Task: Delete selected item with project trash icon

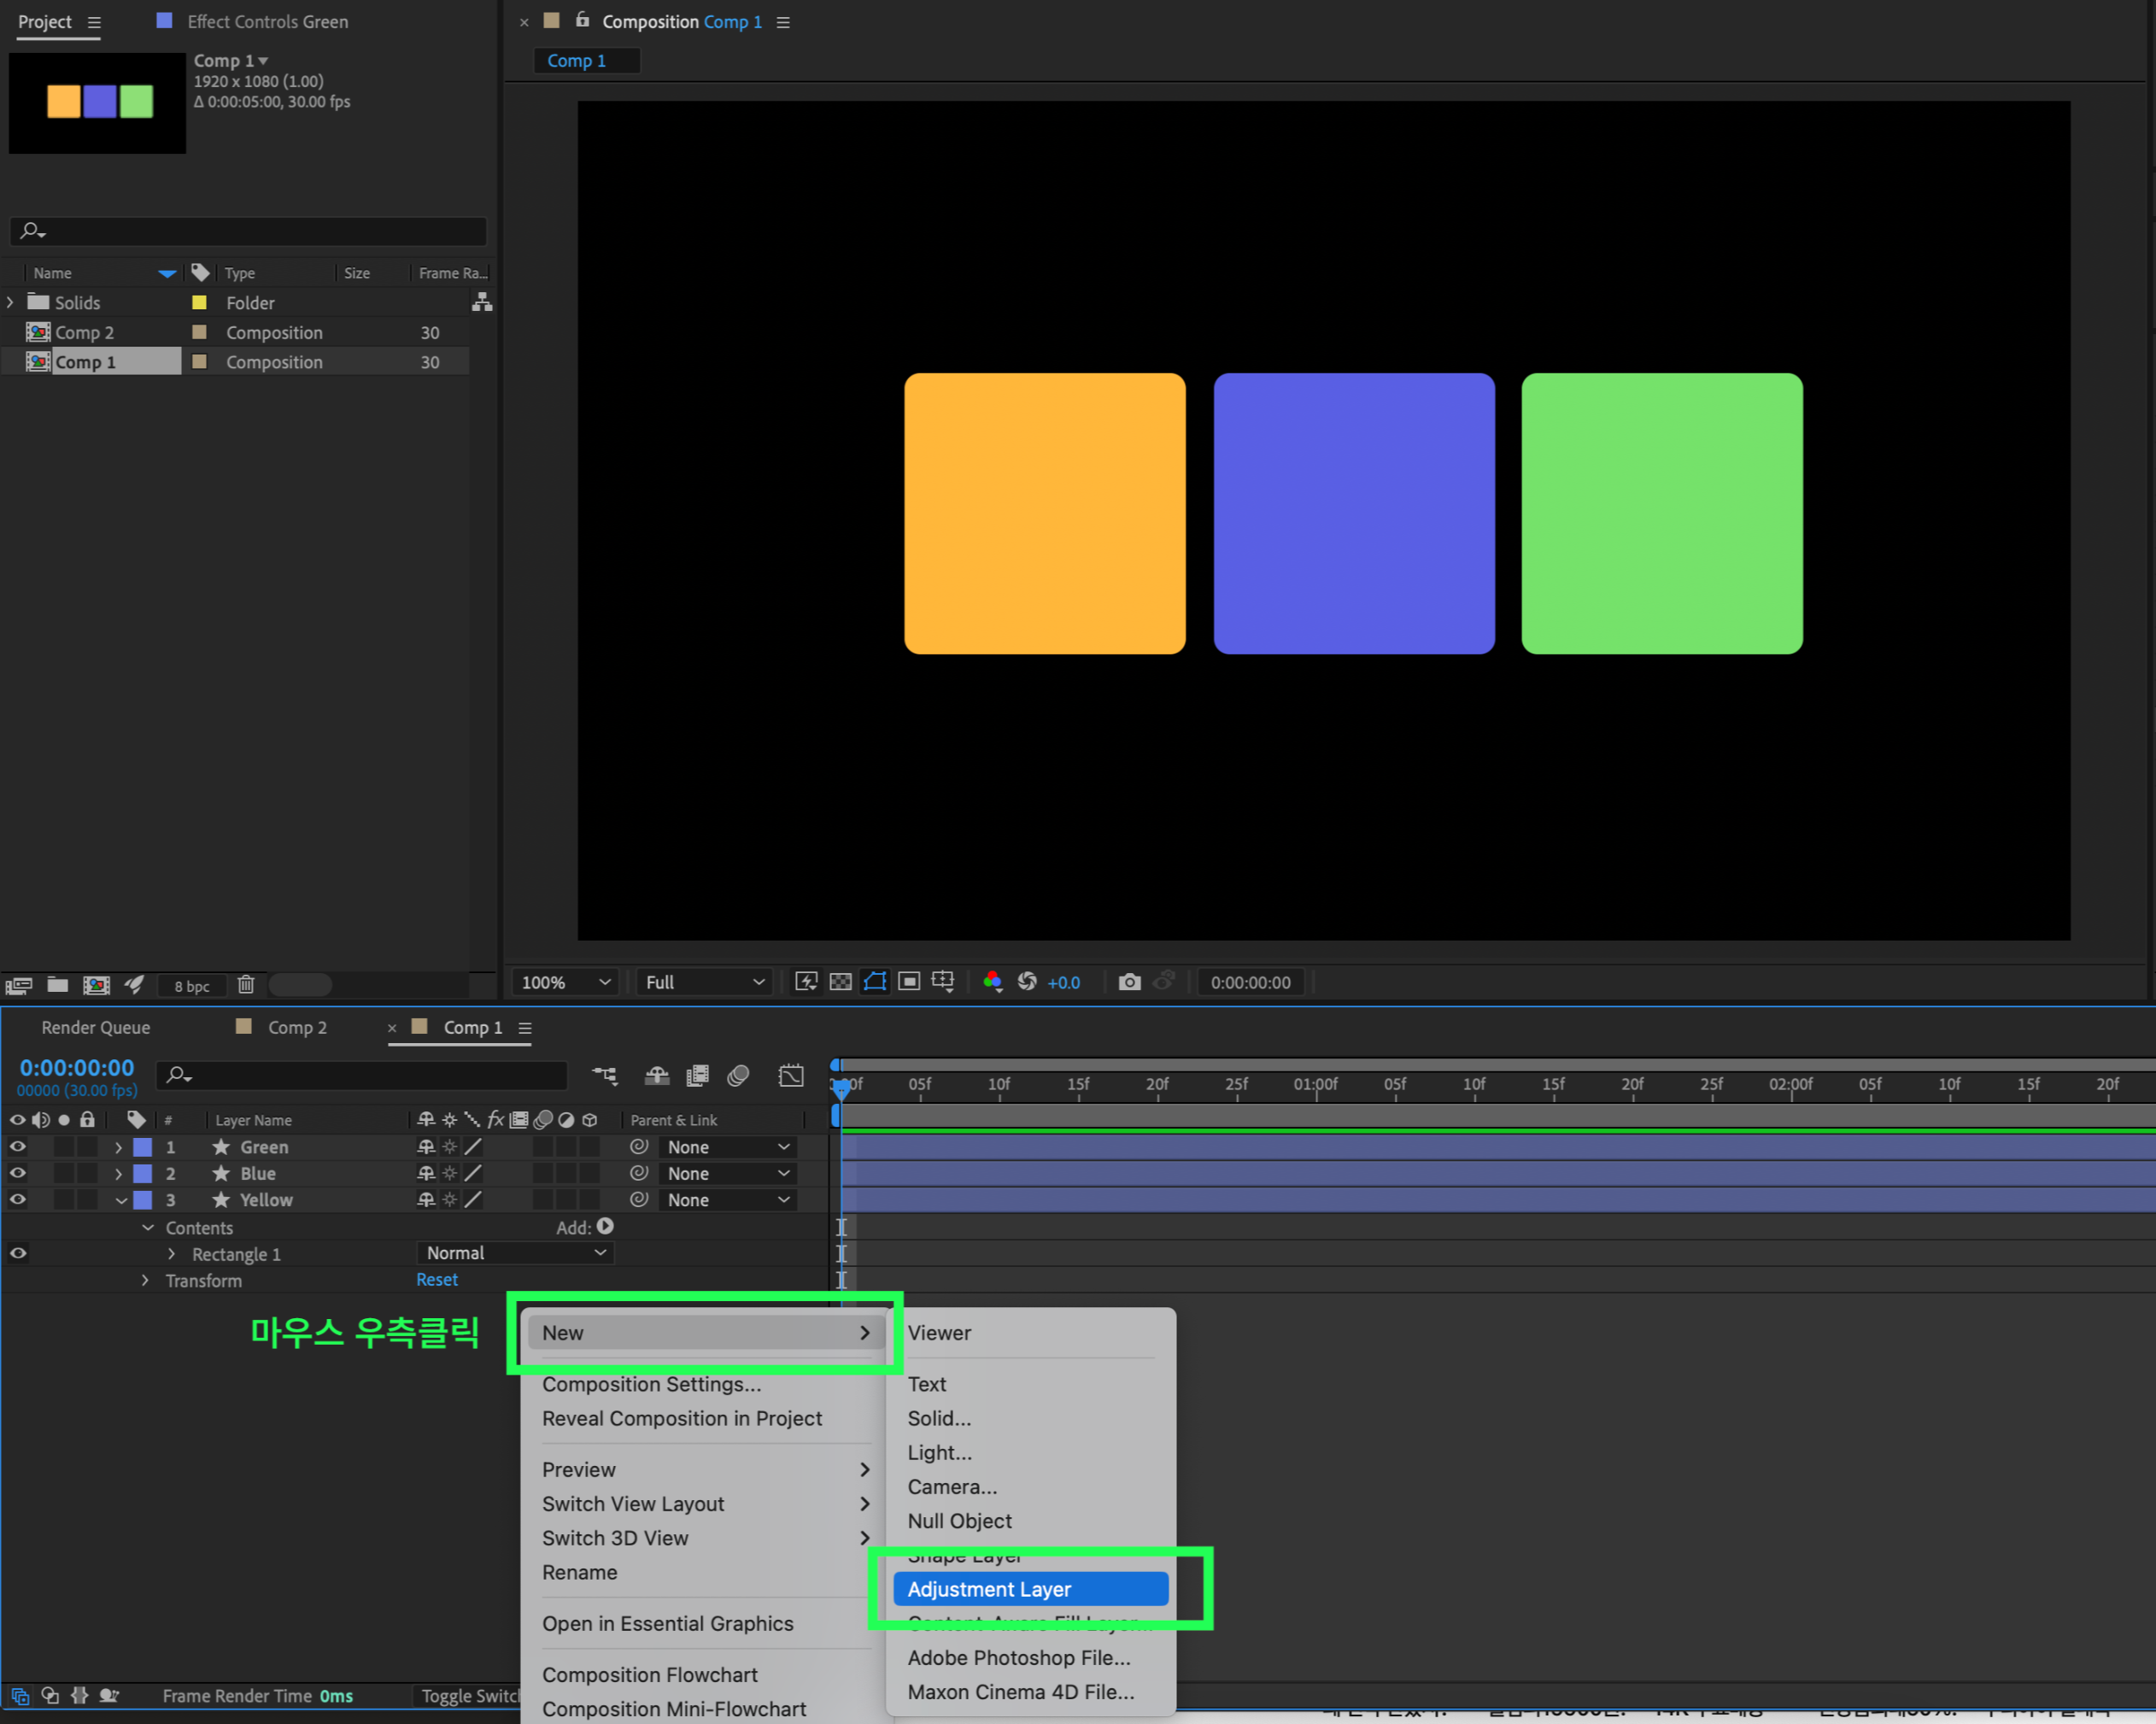Action: 246,985
